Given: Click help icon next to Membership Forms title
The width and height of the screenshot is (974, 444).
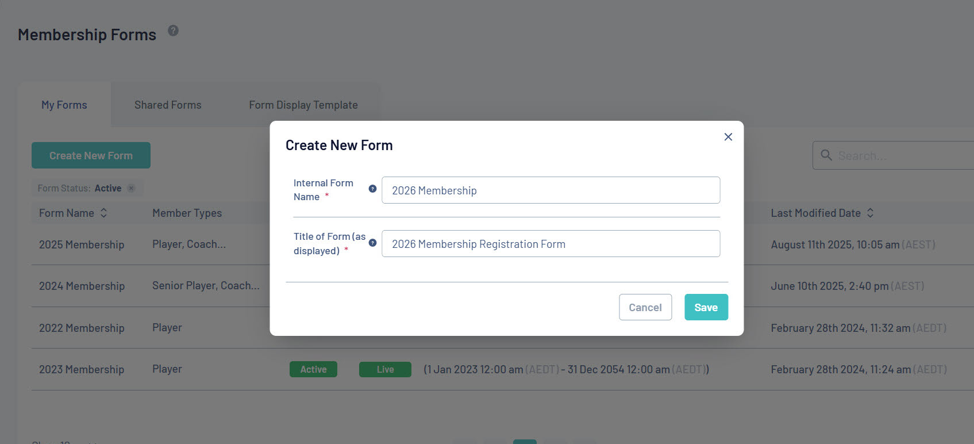Looking at the screenshot, I should coord(173,31).
